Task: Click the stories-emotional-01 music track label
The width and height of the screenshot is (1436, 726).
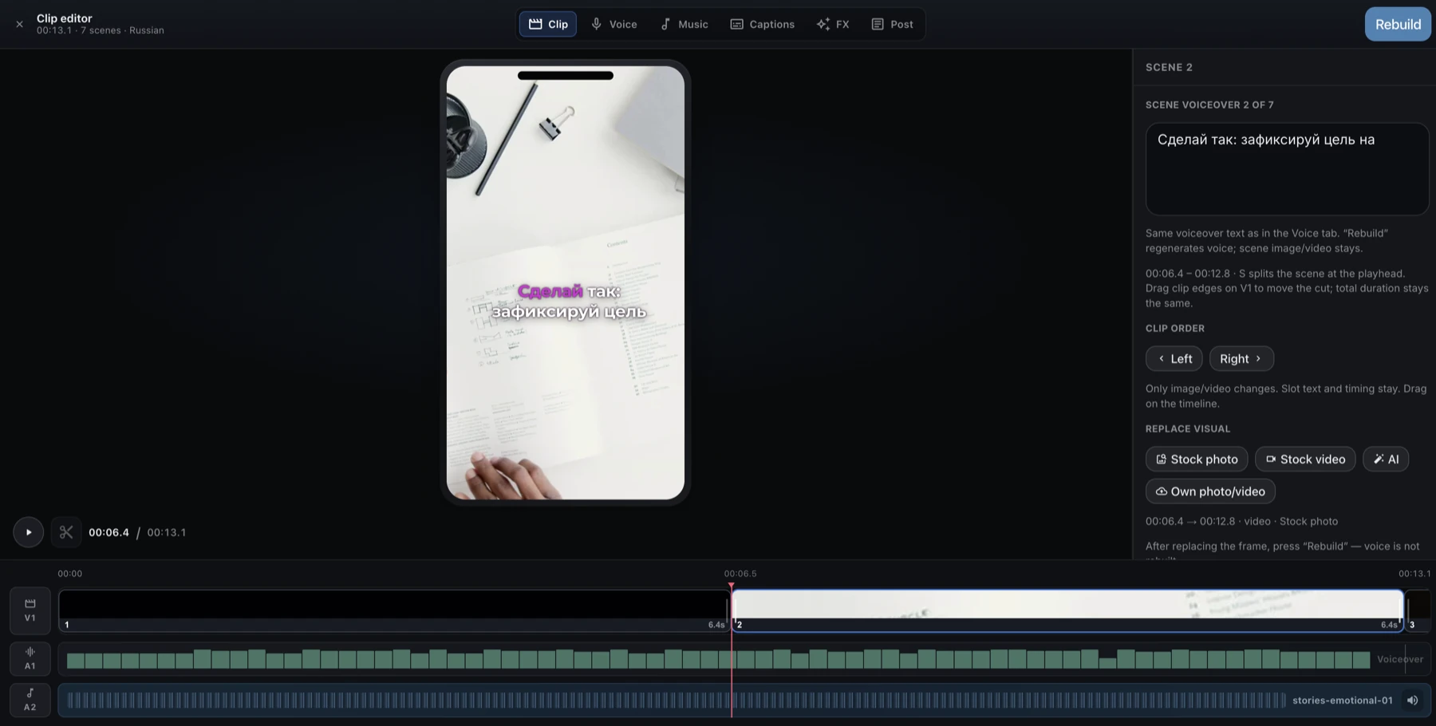Action: [x=1342, y=700]
